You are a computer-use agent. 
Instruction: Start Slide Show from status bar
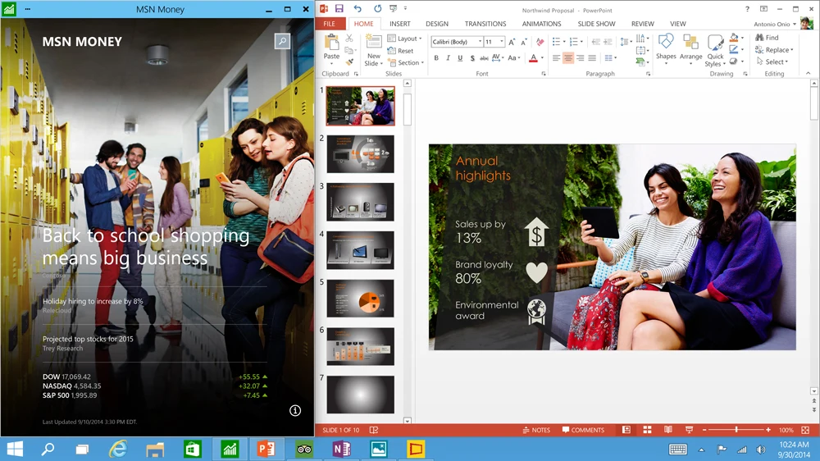pos(688,430)
